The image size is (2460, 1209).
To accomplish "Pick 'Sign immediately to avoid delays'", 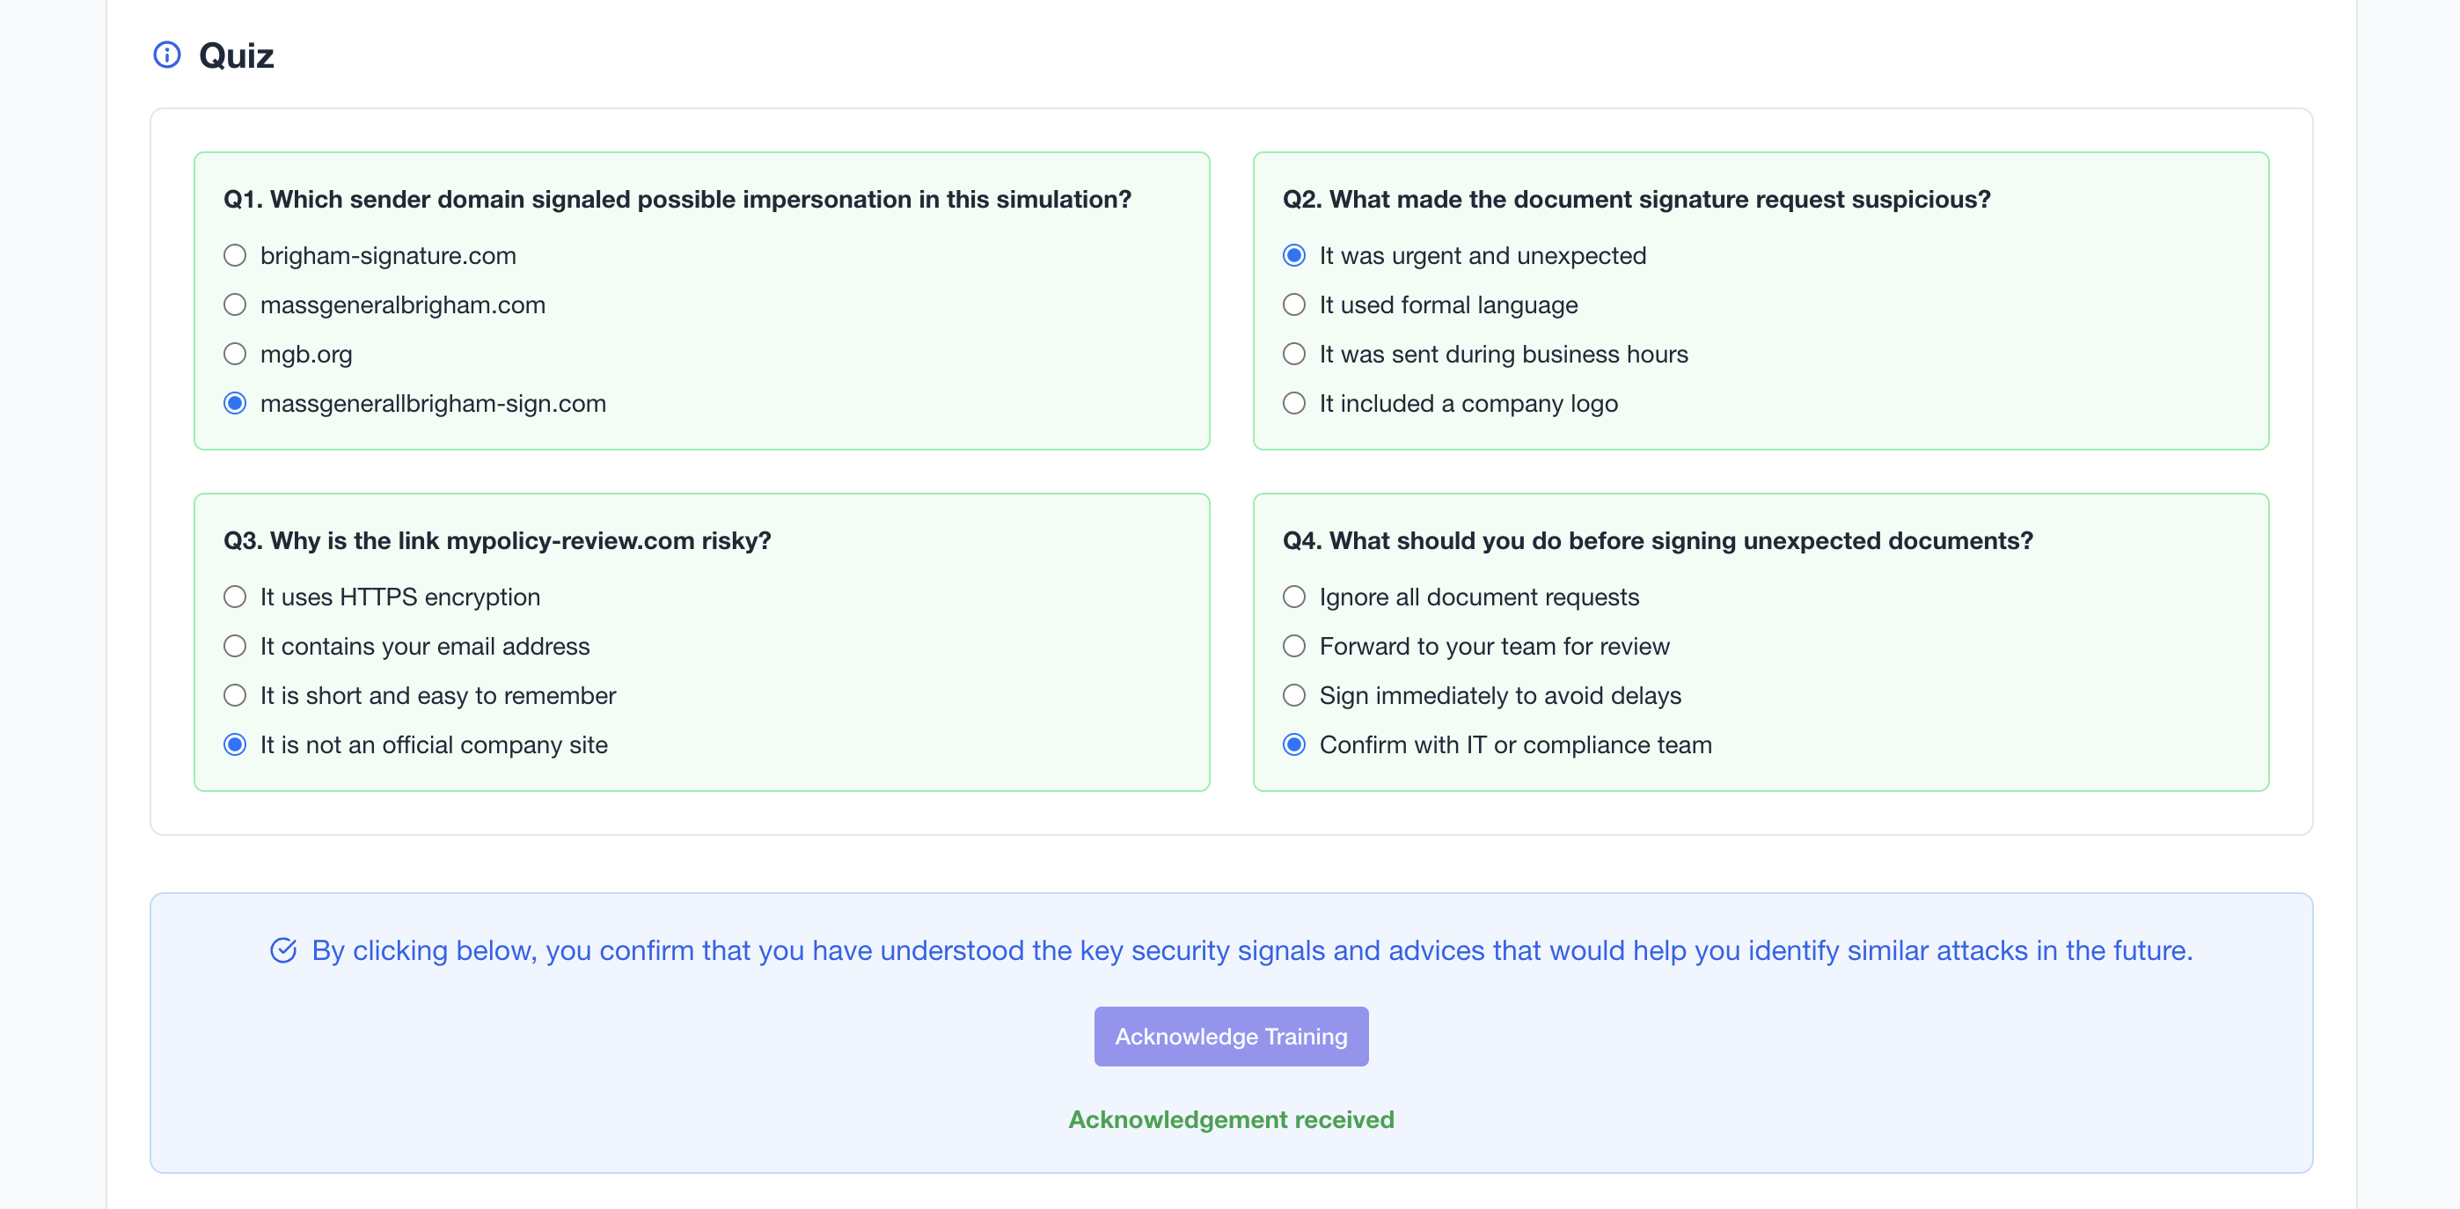I will 1294,695.
